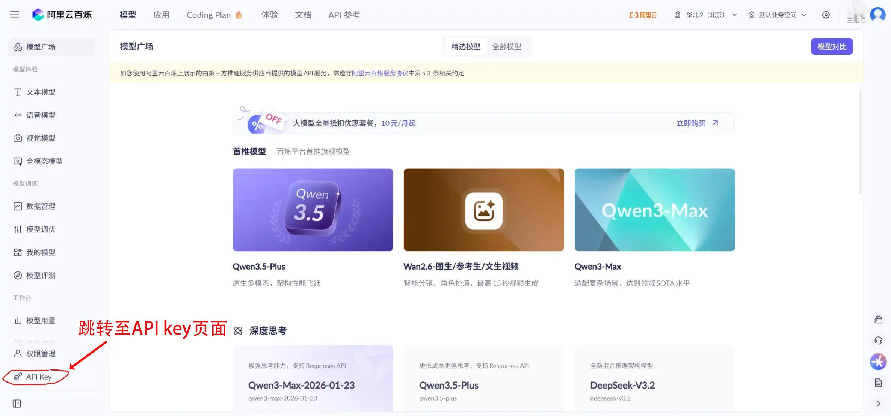Click the my models grid icon
This screenshot has height=416, width=891.
click(x=18, y=252)
